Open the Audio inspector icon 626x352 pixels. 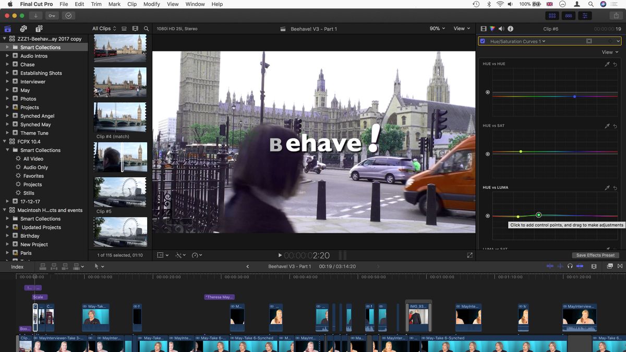[500, 29]
